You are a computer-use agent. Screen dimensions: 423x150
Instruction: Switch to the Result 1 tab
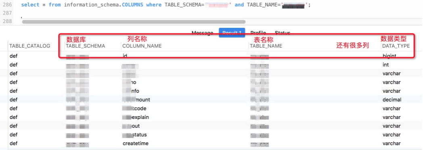click(x=232, y=33)
